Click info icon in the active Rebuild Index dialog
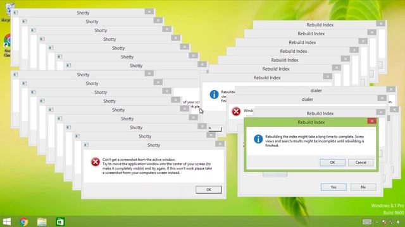 (x=258, y=139)
